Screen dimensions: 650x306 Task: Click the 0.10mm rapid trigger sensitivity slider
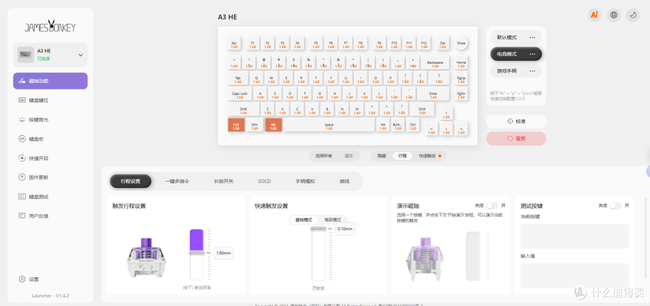tap(318, 228)
